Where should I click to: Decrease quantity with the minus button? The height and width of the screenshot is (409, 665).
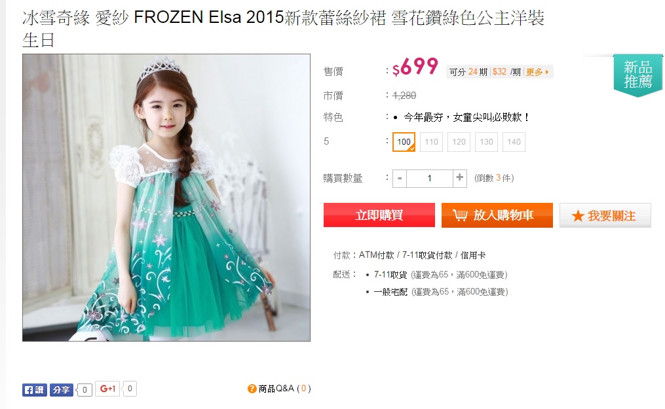click(400, 178)
